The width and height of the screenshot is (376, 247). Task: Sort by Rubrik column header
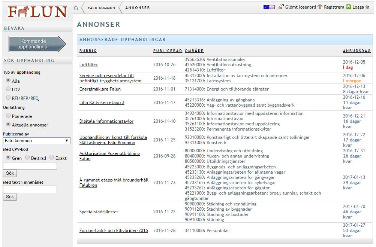[x=88, y=51]
